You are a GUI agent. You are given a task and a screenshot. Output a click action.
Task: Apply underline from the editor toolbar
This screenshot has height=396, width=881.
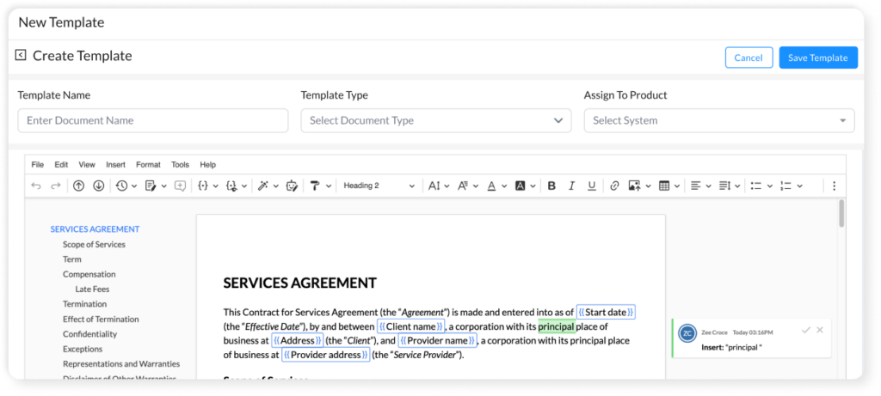[x=591, y=186]
